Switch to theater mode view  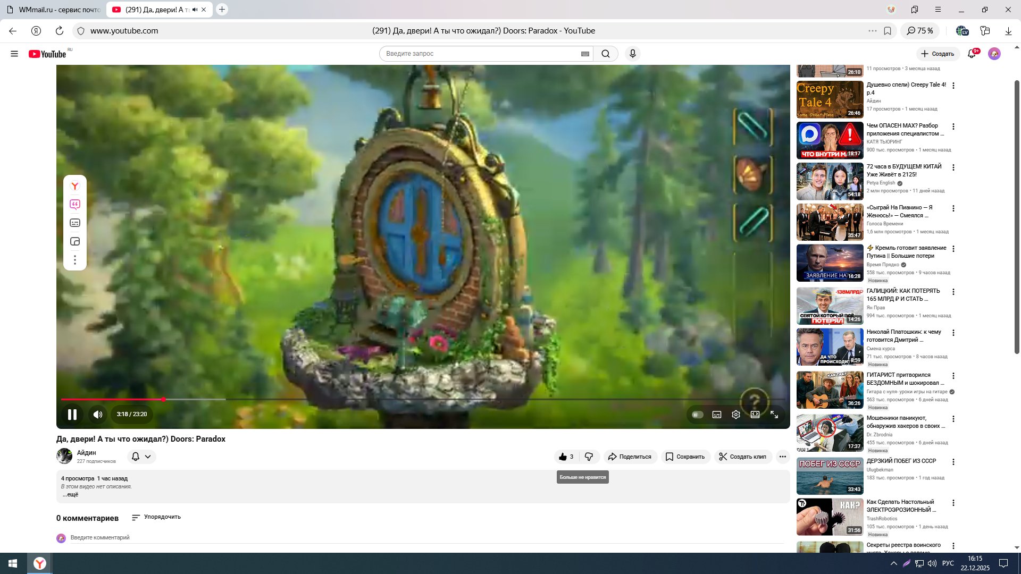[755, 415]
